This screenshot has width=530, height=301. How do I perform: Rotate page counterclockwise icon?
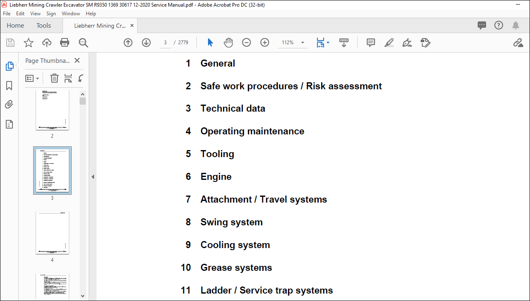tap(81, 78)
